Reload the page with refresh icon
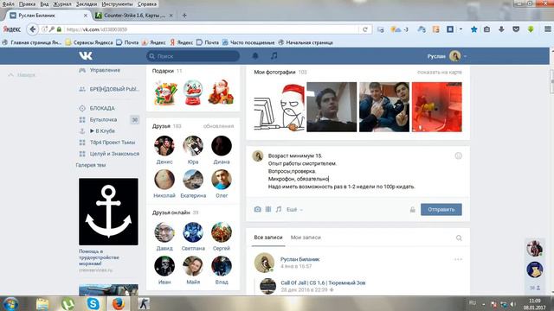Image resolution: width=554 pixels, height=311 pixels. pos(365,29)
